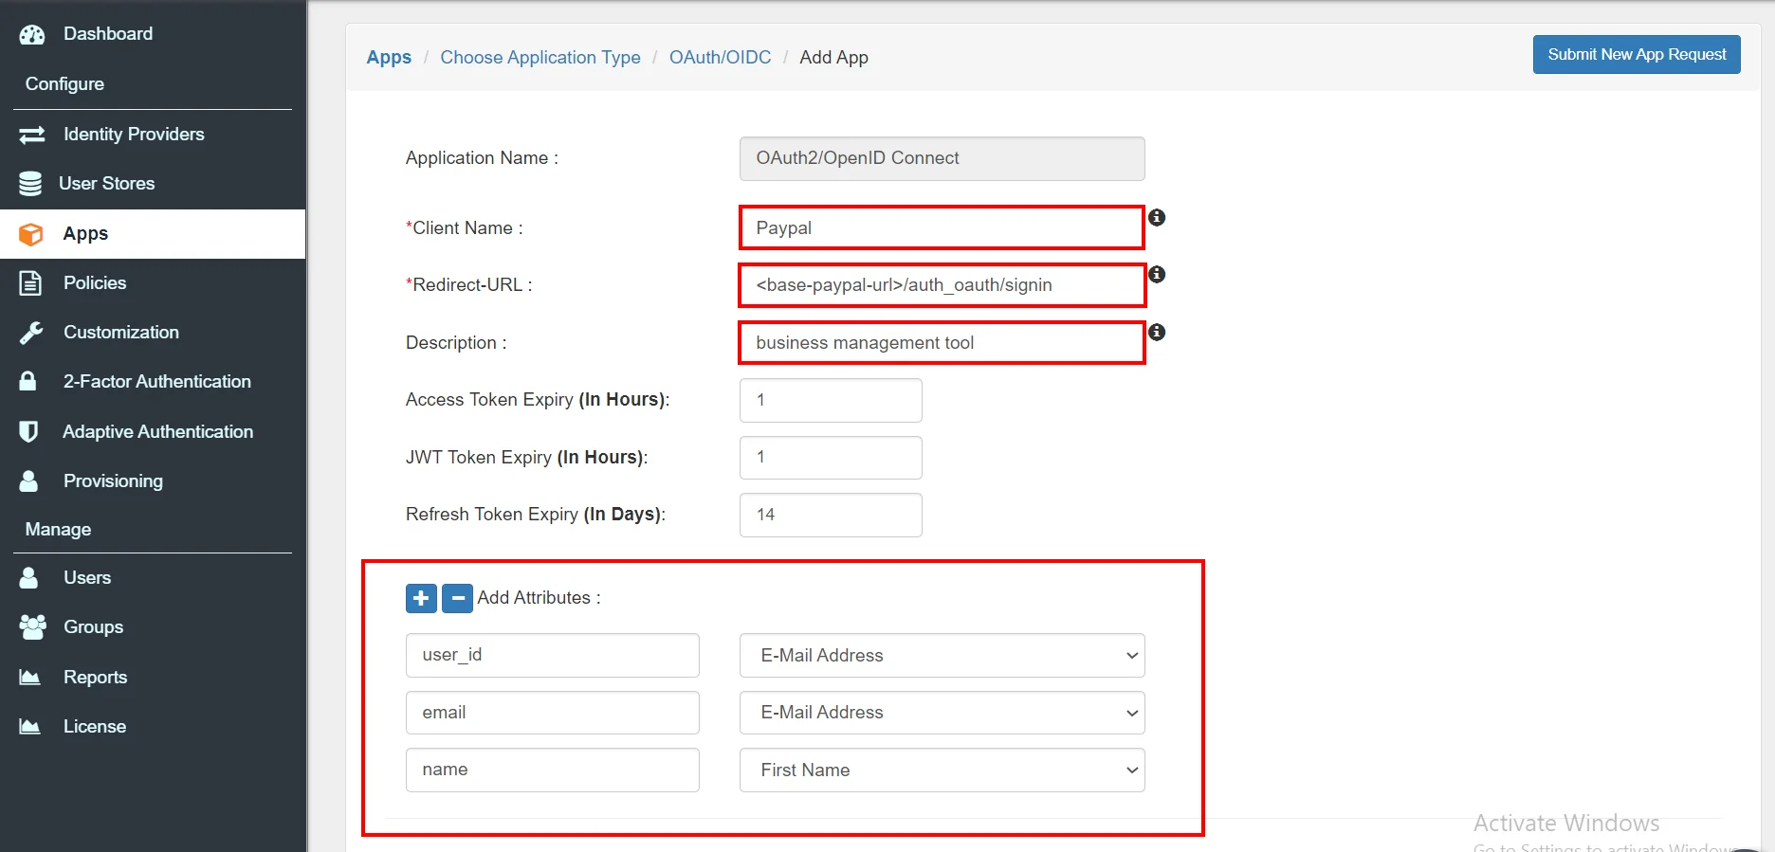Click the Reports chart icon
Image resolution: width=1775 pixels, height=852 pixels.
(x=30, y=678)
